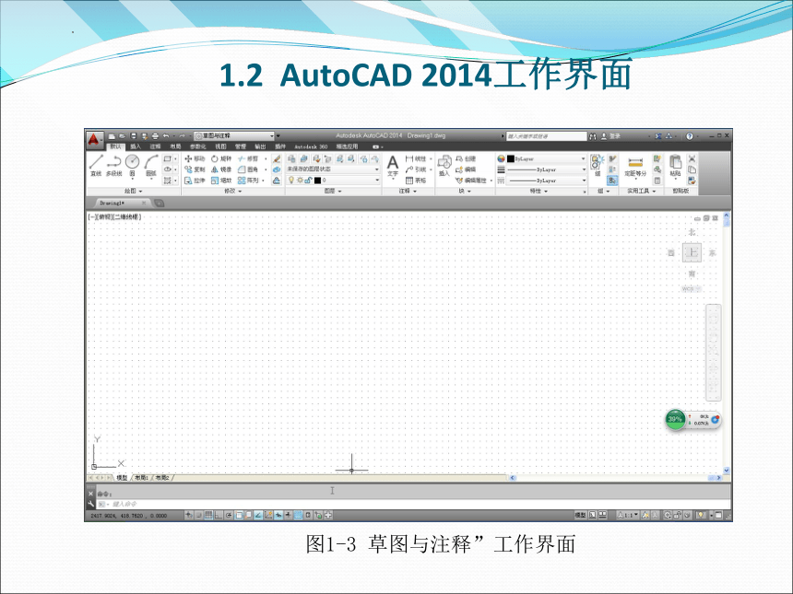Open the WCS dropdown under the ViewCube
Viewport: 793px width, 594px height.
692,289
